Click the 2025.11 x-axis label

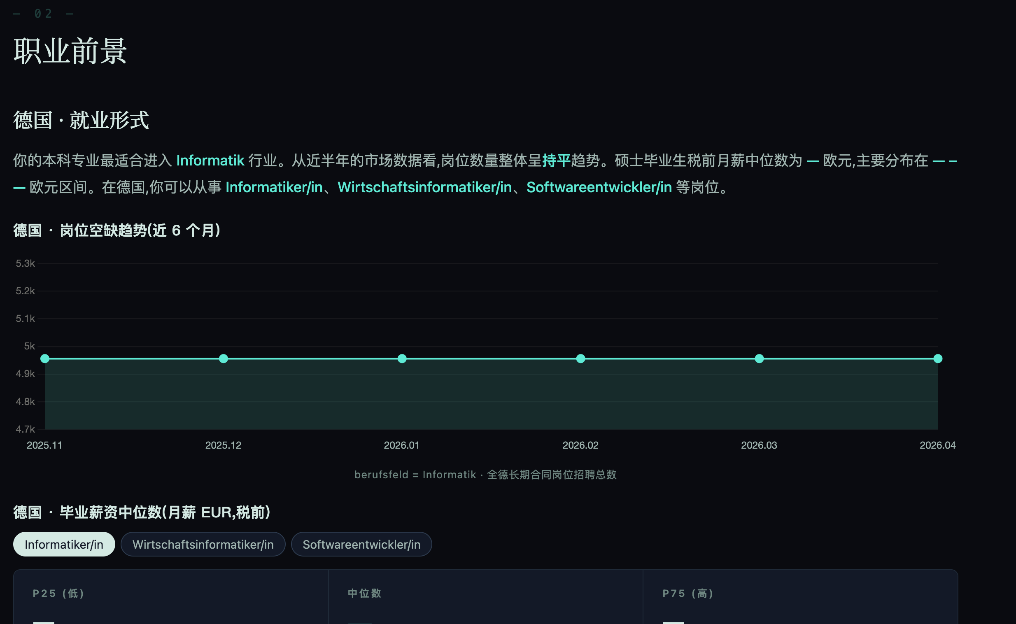coord(44,445)
